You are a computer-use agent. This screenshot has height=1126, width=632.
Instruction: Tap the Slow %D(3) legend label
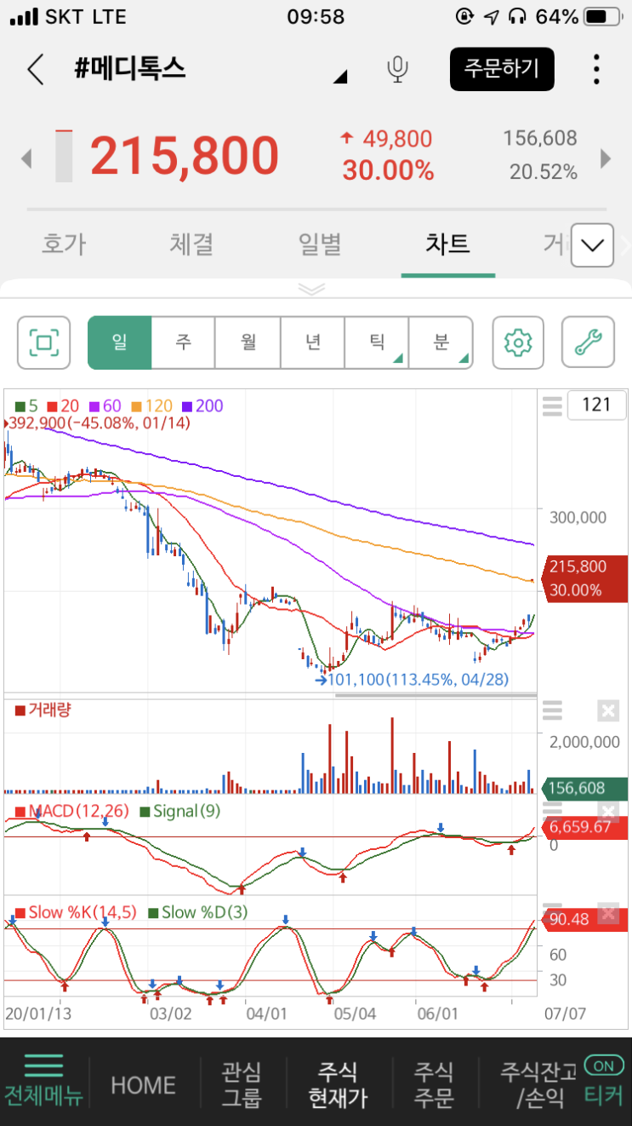197,912
